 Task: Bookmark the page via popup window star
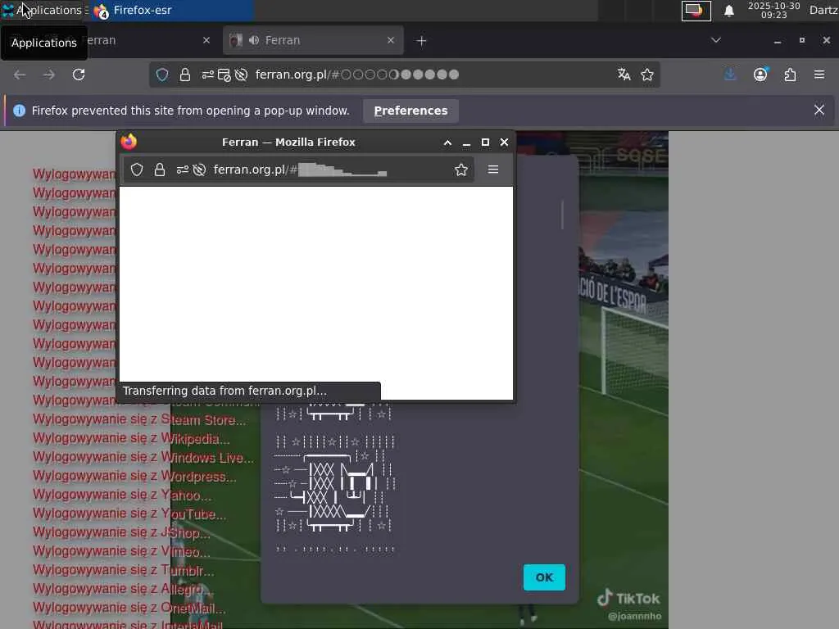(461, 170)
